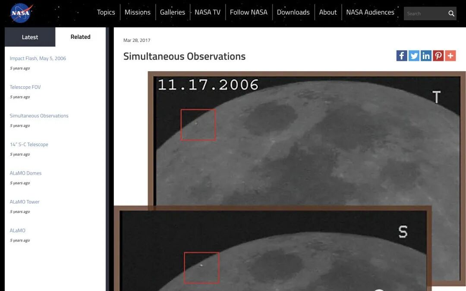This screenshot has width=466, height=291.
Task: Open the Downloads menu
Action: tap(293, 12)
